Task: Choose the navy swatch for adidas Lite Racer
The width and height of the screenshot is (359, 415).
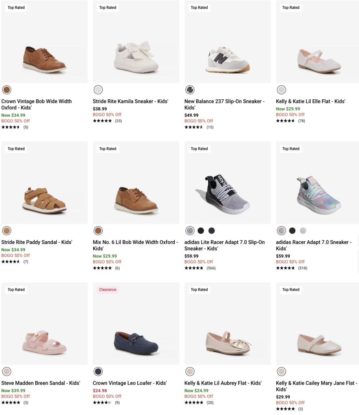Action: (211, 231)
